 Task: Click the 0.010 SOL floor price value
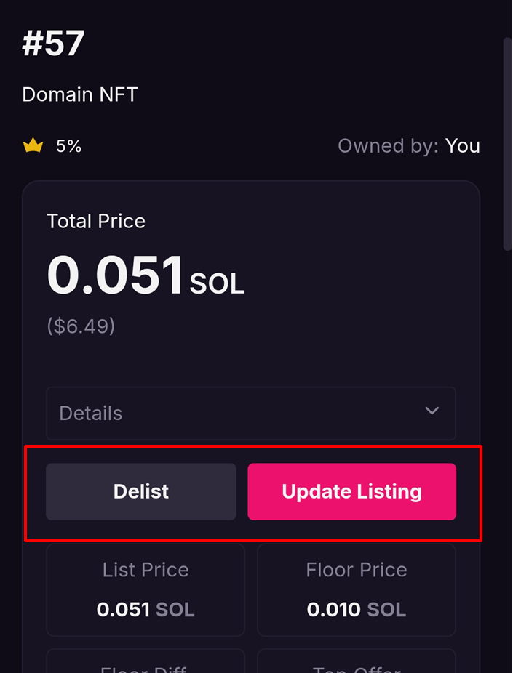(x=356, y=609)
